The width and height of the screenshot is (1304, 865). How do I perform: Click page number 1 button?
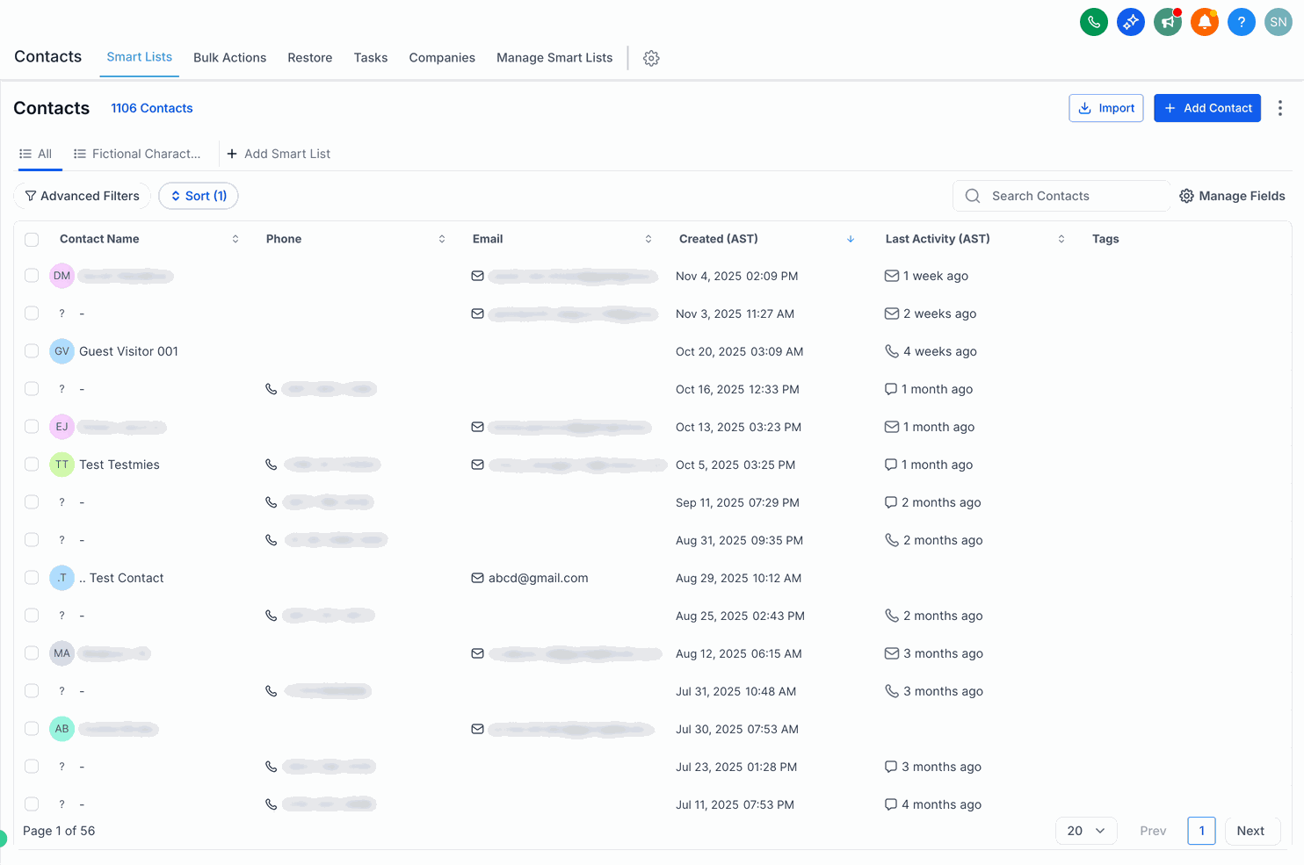tap(1201, 831)
